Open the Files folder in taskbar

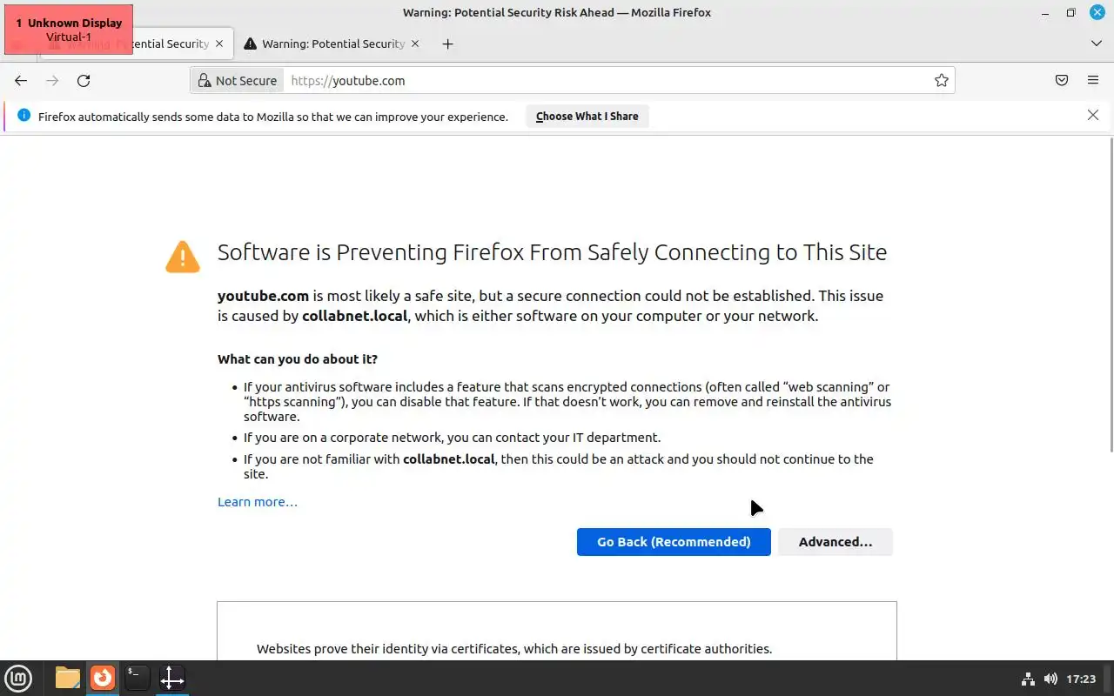(x=67, y=678)
